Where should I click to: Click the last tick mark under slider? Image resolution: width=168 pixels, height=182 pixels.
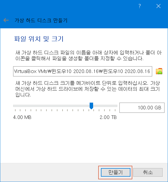tap(115, 110)
